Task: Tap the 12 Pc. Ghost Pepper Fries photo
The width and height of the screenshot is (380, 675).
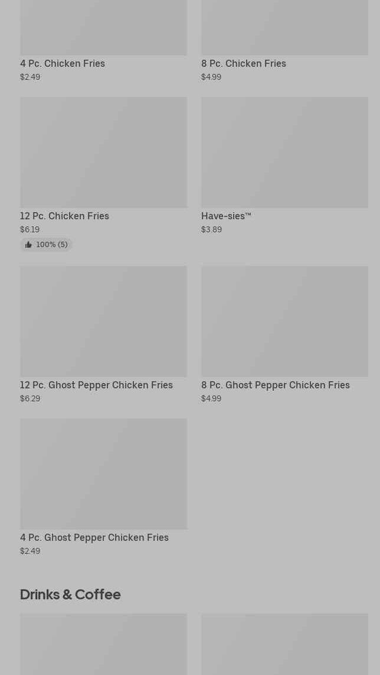Action: point(104,321)
